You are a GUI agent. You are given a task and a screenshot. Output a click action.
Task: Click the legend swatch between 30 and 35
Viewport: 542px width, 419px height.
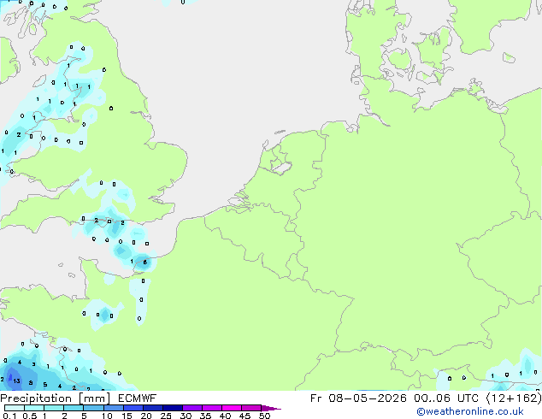point(192,408)
